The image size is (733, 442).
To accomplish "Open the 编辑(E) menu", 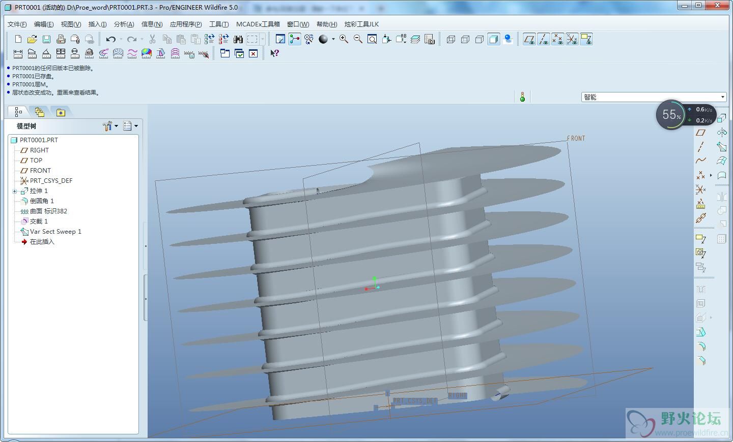I will [x=44, y=24].
